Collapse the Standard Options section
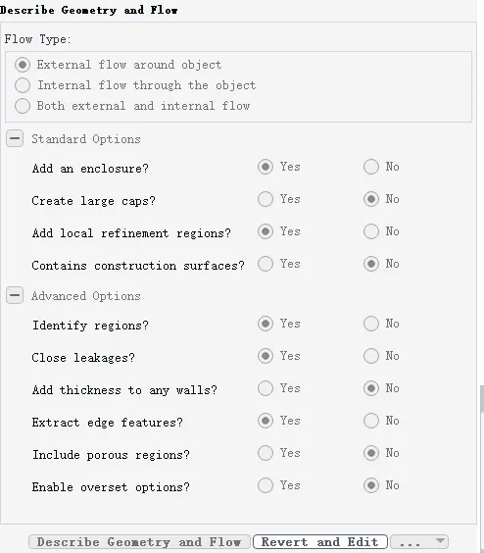Screen dimensions: 484x553 [x=15, y=138]
